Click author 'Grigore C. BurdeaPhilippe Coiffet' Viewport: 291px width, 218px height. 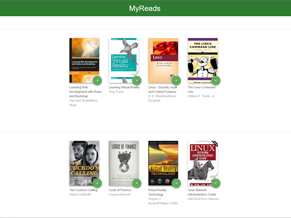click(163, 201)
